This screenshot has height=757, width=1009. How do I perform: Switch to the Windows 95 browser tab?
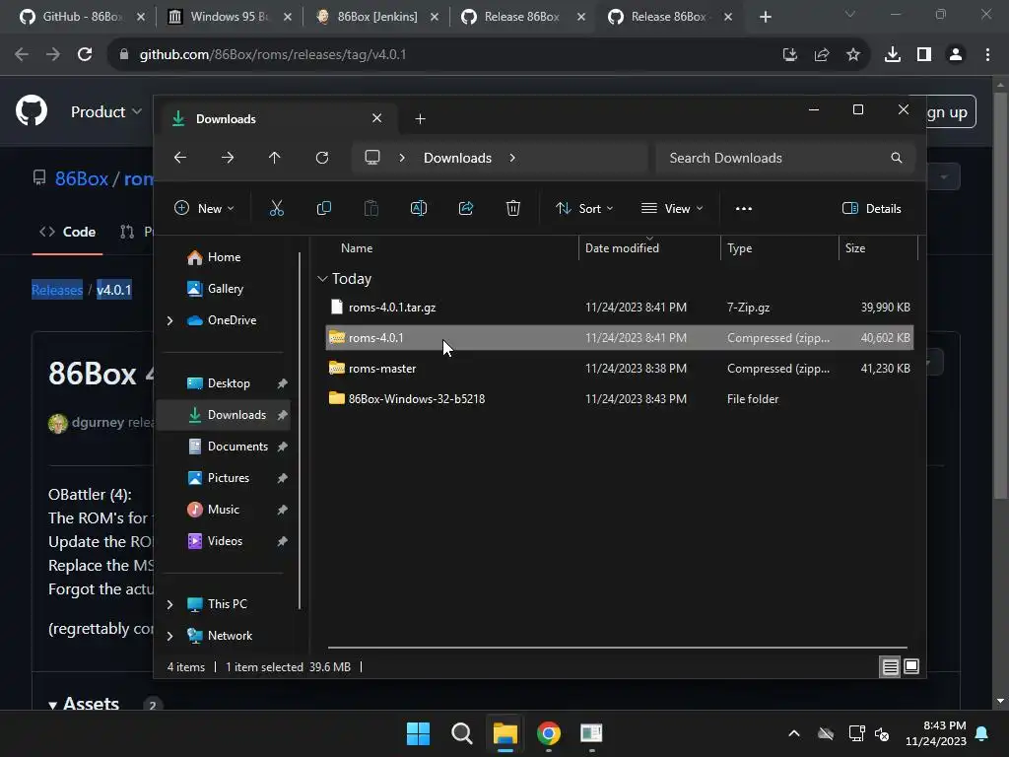click(x=229, y=17)
